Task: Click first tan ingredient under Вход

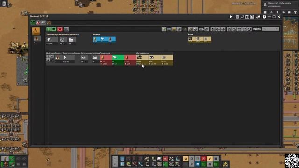Action: pos(192,40)
